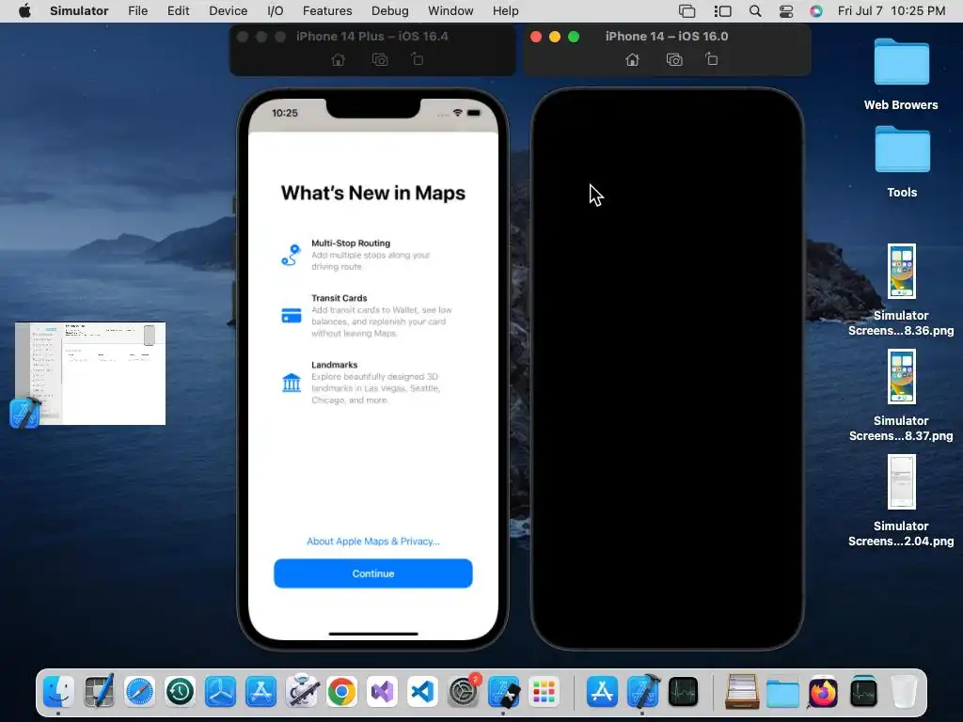The width and height of the screenshot is (963, 722).
Task: Take screenshot in iPhone 14 simulator toolbar
Action: 674,59
